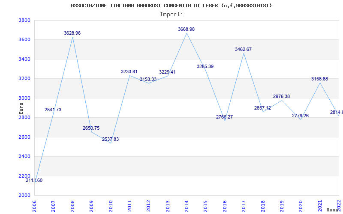Select the 3668.98 peak value label

pos(186,29)
